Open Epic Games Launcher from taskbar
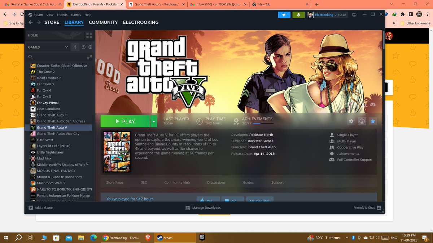The image size is (433, 243). (x=202, y=238)
